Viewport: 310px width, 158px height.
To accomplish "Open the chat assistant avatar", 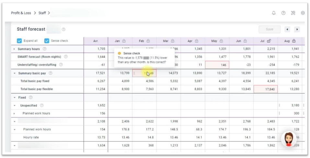I will tap(288, 139).
